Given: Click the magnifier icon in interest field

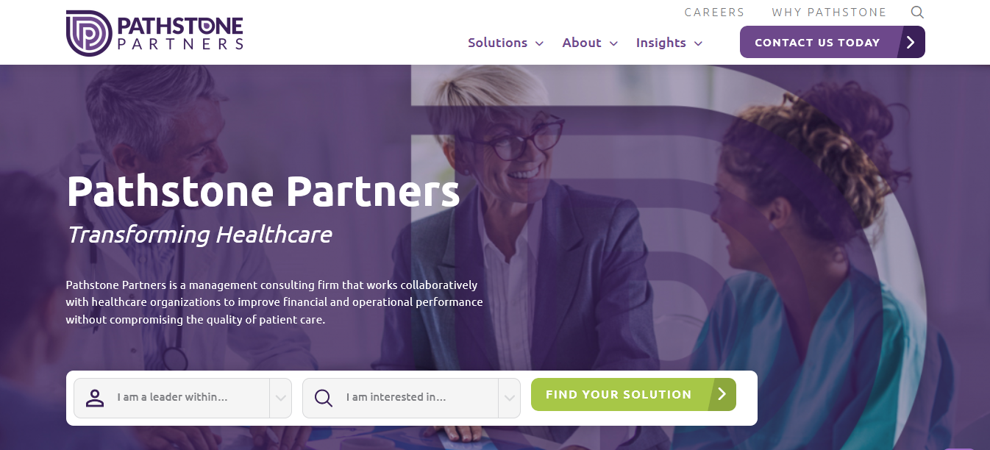Looking at the screenshot, I should pos(324,398).
